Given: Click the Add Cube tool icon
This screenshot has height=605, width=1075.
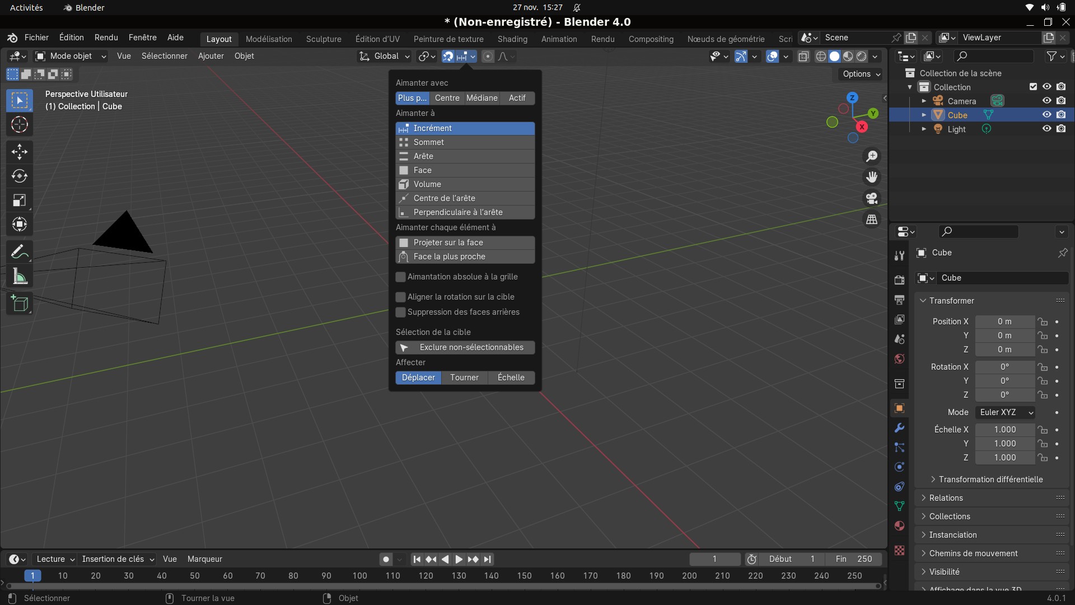Looking at the screenshot, I should click(20, 304).
